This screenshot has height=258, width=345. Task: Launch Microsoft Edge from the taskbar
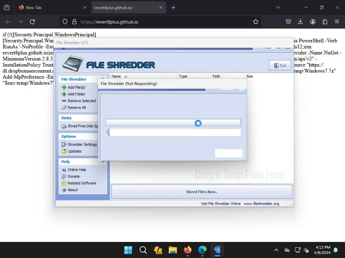[202, 250]
